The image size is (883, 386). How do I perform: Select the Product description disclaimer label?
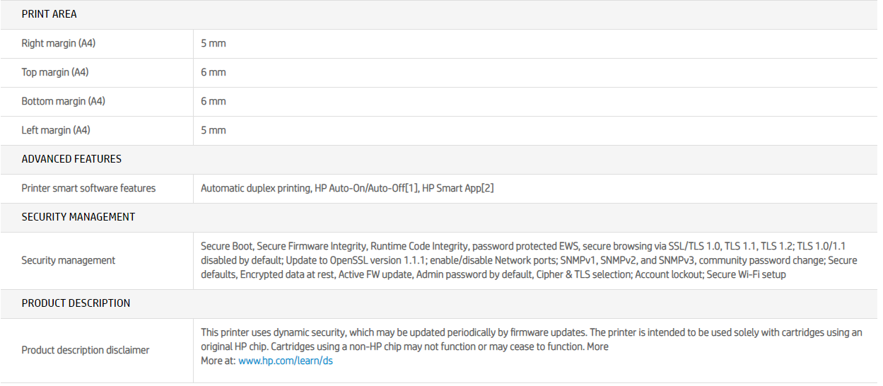[86, 350]
